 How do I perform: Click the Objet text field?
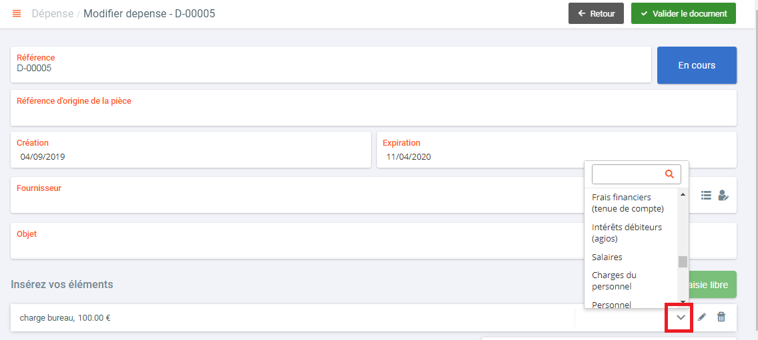[374, 241]
